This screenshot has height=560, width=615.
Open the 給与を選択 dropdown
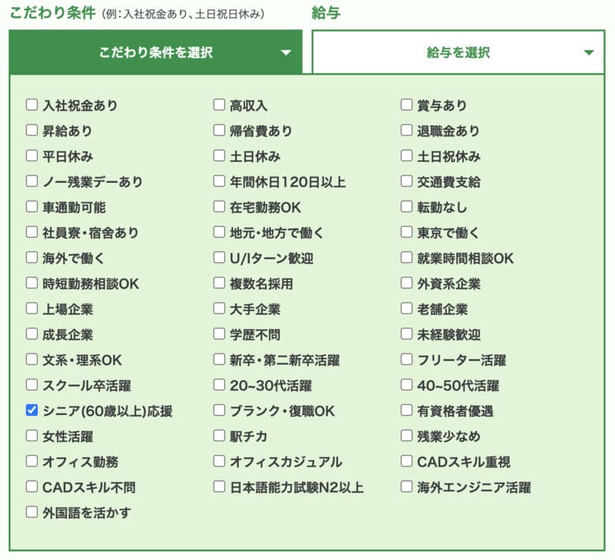(x=458, y=52)
